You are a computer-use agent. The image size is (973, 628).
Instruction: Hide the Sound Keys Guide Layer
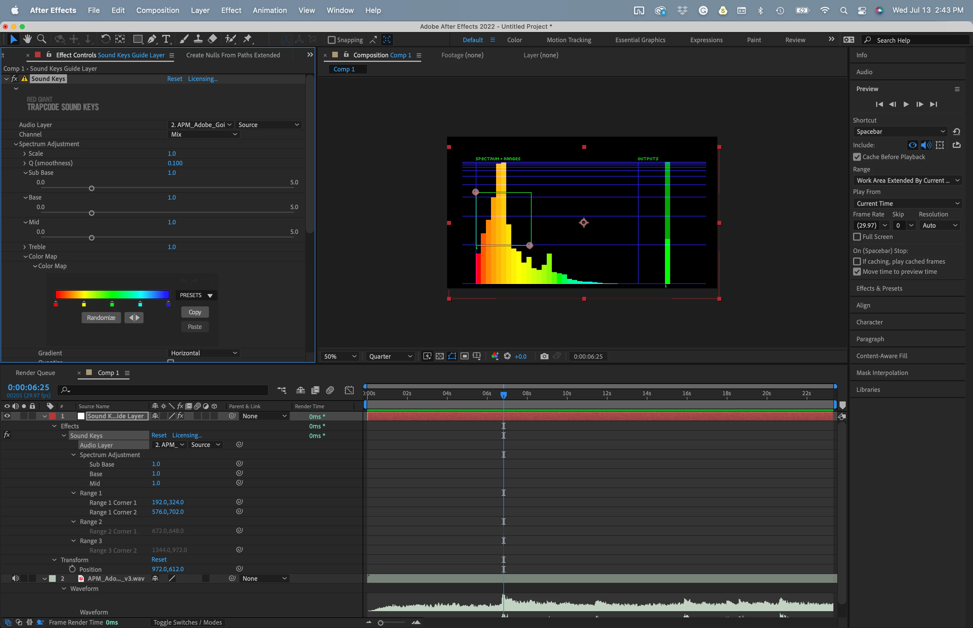(7, 416)
